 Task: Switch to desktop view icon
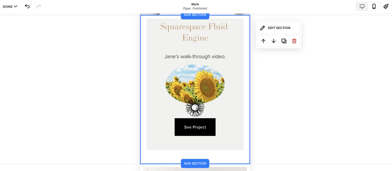point(362,7)
